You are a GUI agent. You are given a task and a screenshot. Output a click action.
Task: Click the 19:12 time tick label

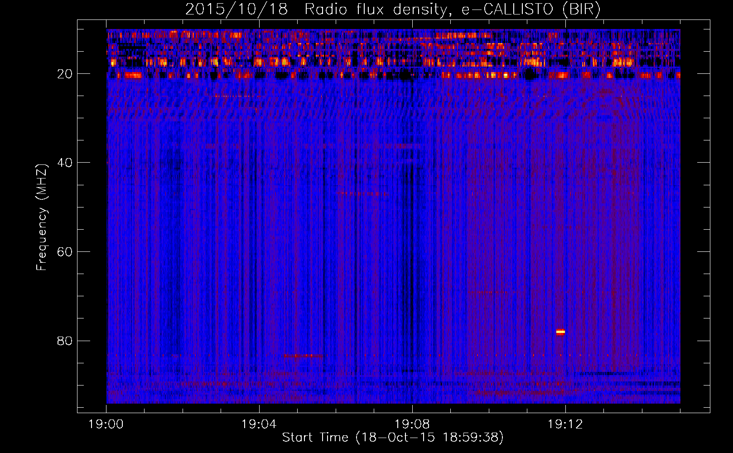pos(565,424)
